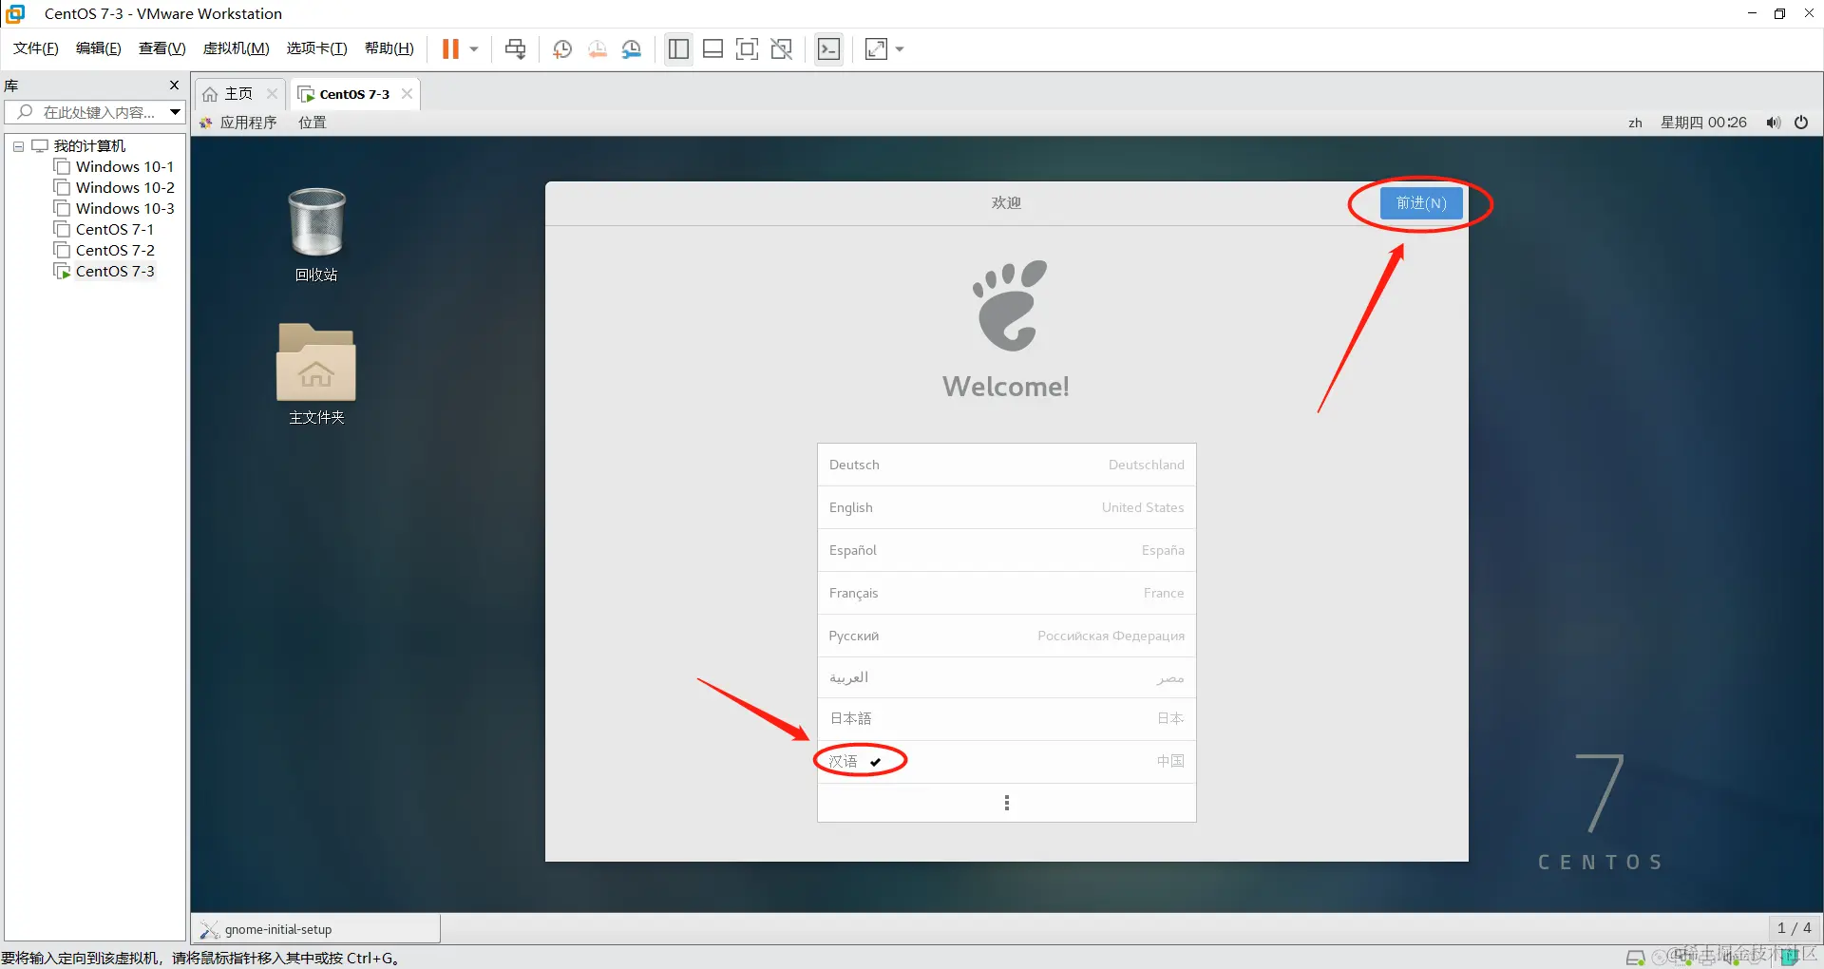Open the 回收站 trash icon
Viewport: 1824px width, 969px height.
coord(316,235)
